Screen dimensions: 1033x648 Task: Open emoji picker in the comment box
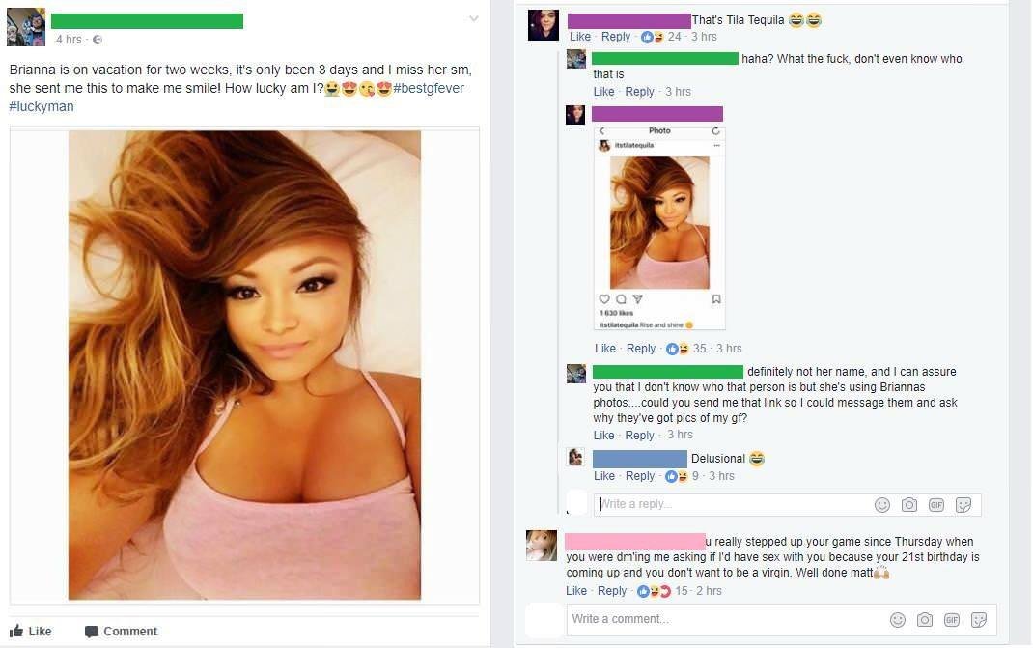coord(897,620)
